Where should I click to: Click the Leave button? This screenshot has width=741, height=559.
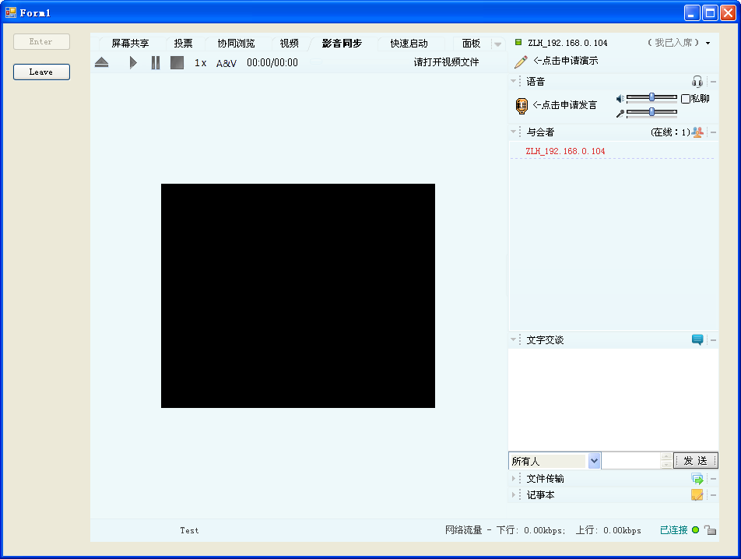[41, 72]
